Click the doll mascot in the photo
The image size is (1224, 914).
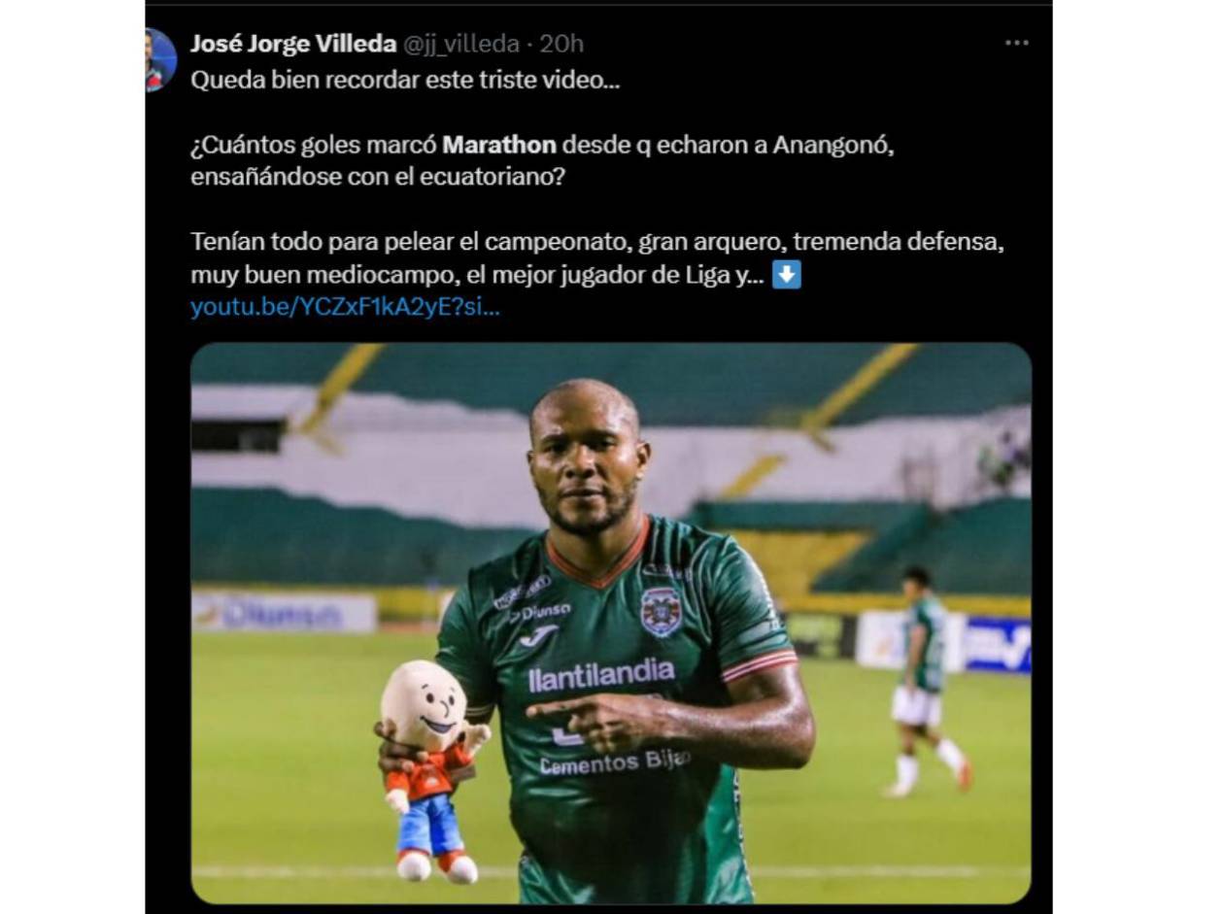(x=430, y=767)
